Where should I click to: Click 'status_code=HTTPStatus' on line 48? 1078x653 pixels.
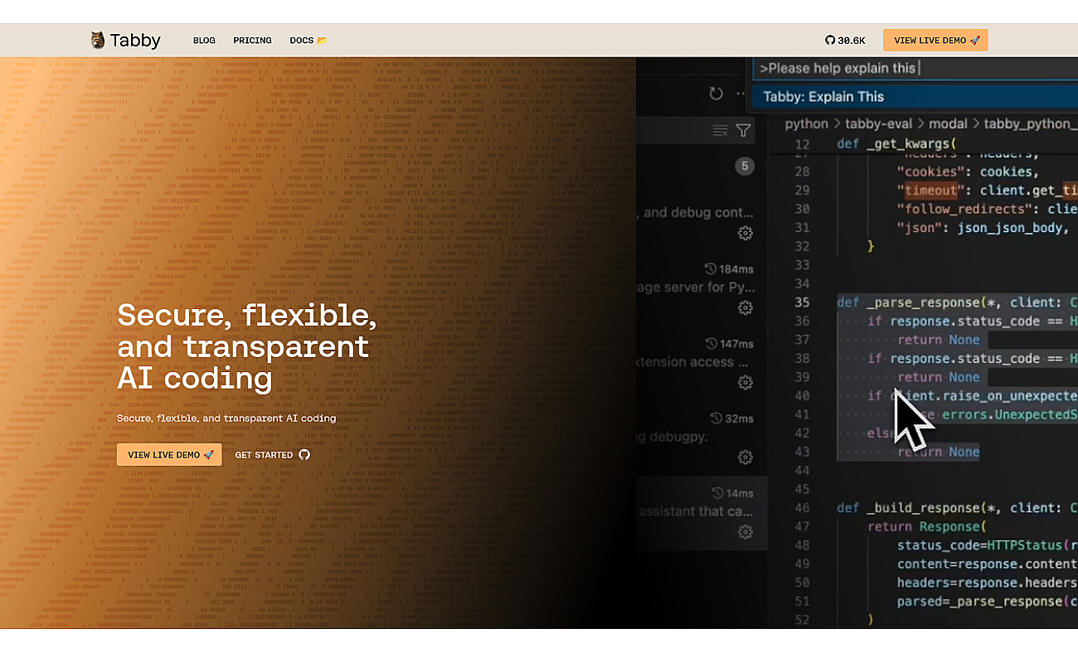tap(979, 544)
